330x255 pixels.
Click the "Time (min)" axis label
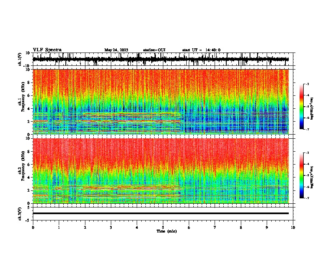coord(167,231)
